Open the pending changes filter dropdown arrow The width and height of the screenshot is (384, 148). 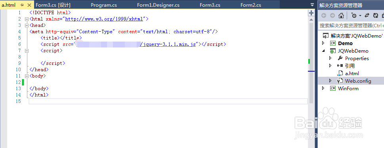[x=360, y=16]
